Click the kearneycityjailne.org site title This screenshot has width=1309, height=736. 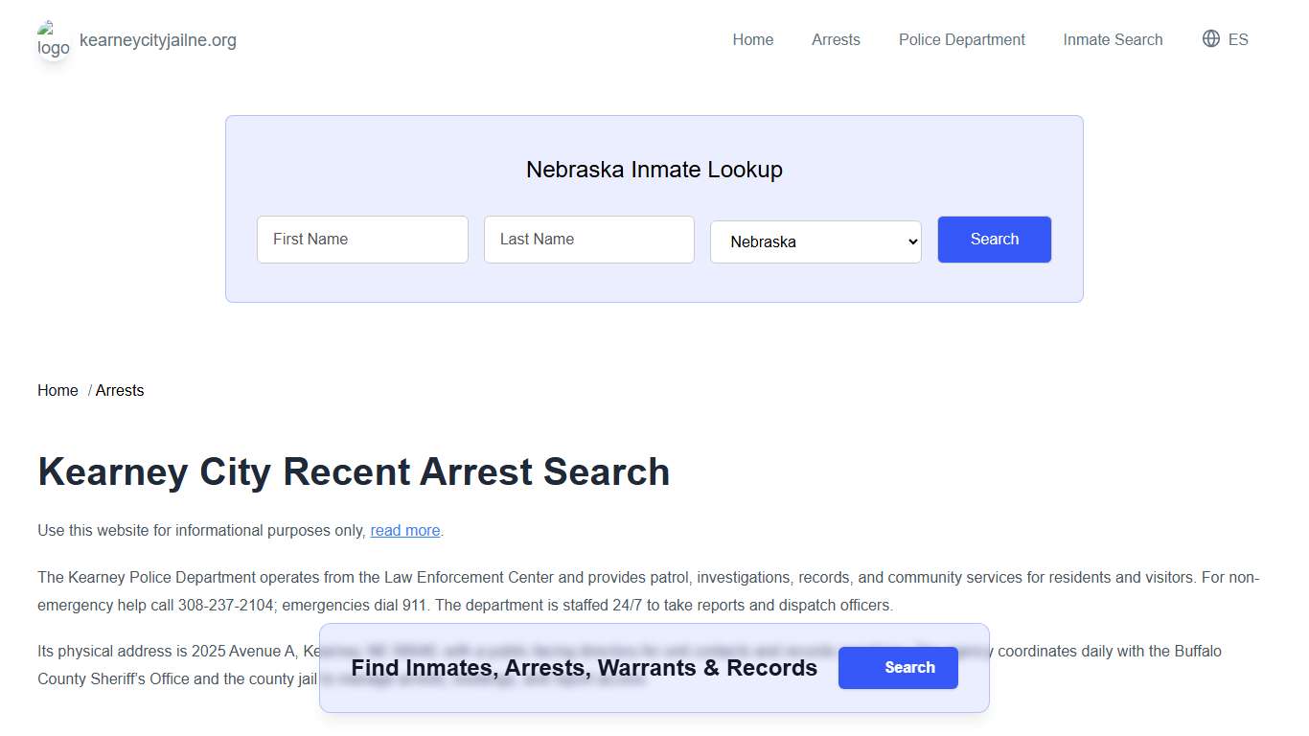point(159,40)
